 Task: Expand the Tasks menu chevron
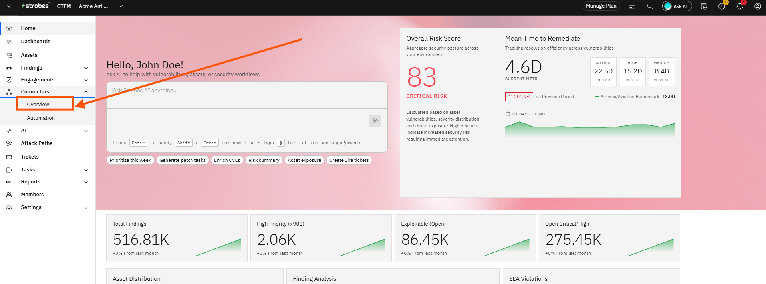(x=86, y=170)
